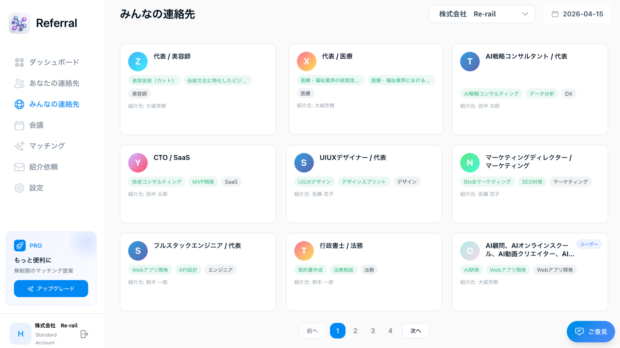The image size is (620, 348).
Task: Click the ユーザー badge on AI顧問 card
Action: [x=589, y=244]
